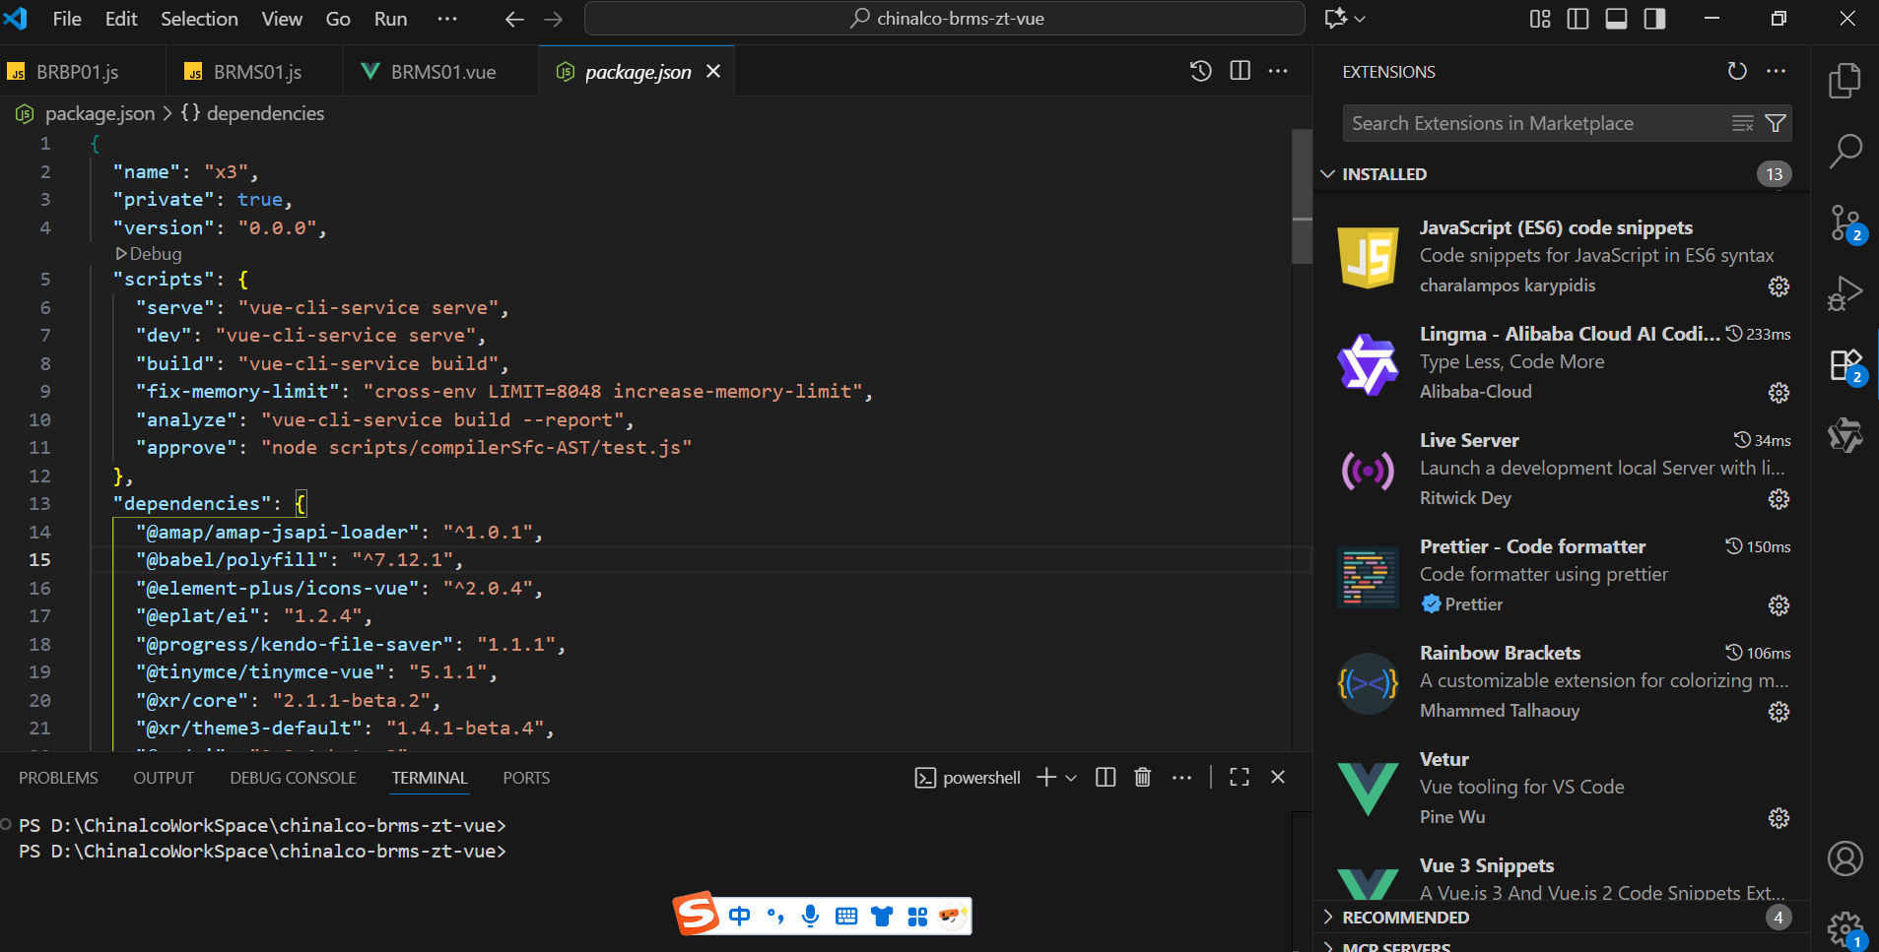The image size is (1879, 952).
Task: Open the Run and Debug view
Action: [x=1845, y=293]
